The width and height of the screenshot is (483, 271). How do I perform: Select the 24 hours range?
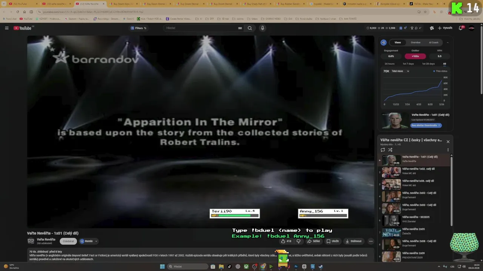[389, 64]
